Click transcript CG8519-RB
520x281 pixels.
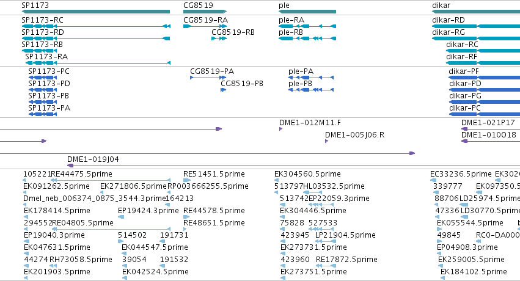click(233, 32)
